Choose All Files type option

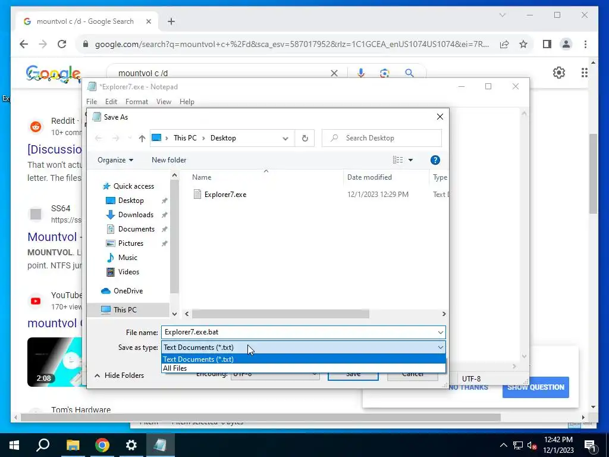303,368
